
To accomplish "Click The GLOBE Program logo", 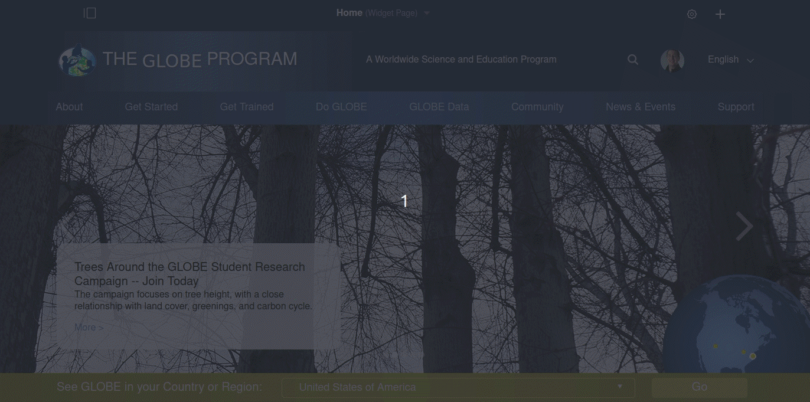I will pos(178,60).
